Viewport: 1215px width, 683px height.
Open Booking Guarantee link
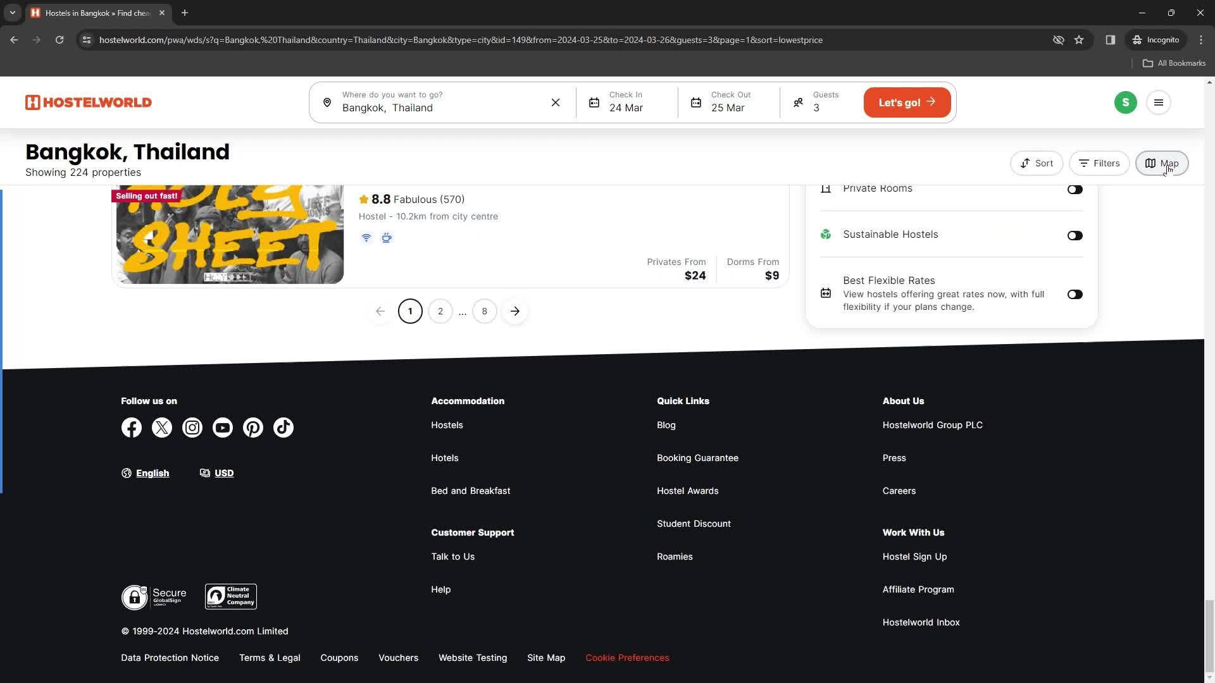click(697, 458)
